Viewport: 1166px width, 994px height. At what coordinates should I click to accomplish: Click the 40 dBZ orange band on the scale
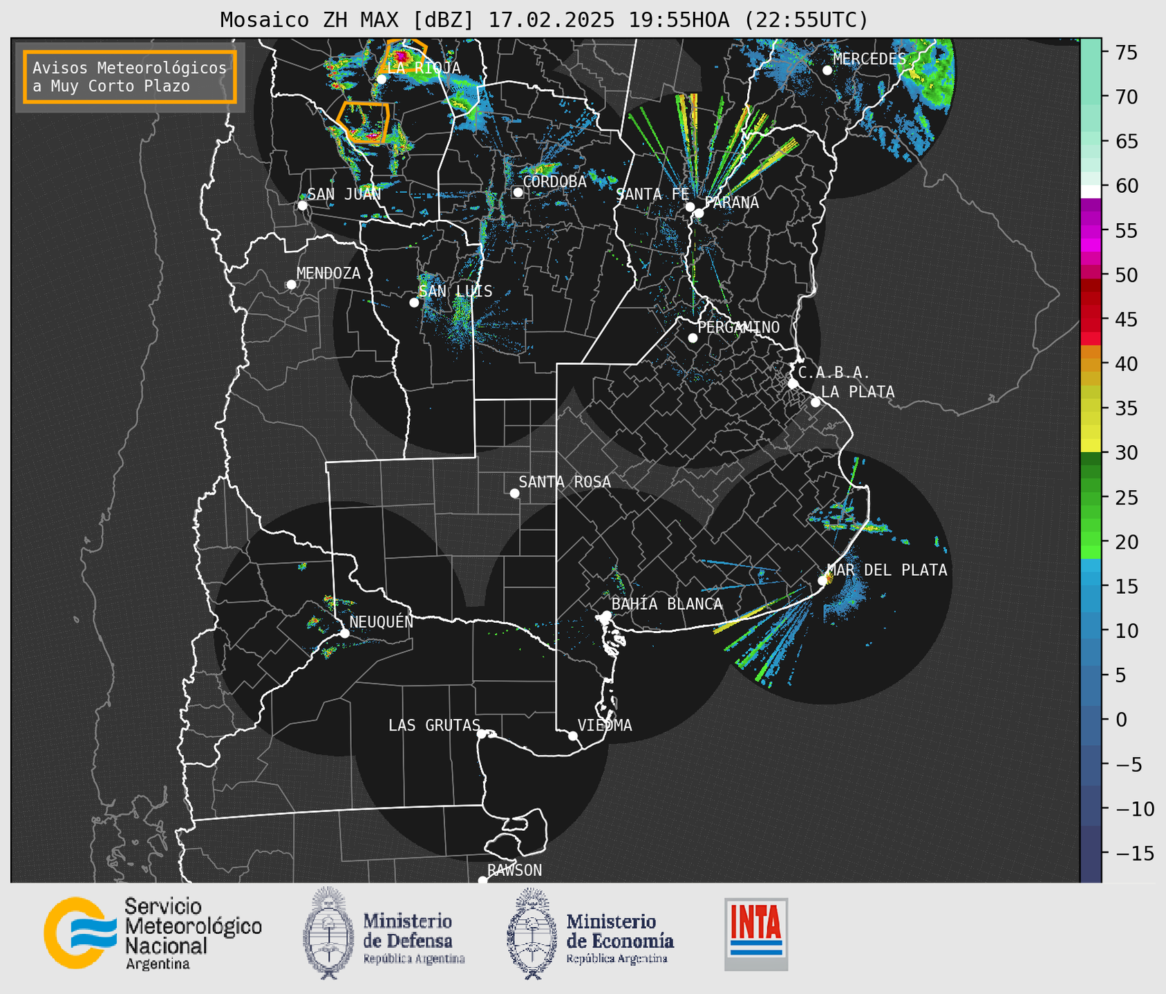coord(1090,364)
